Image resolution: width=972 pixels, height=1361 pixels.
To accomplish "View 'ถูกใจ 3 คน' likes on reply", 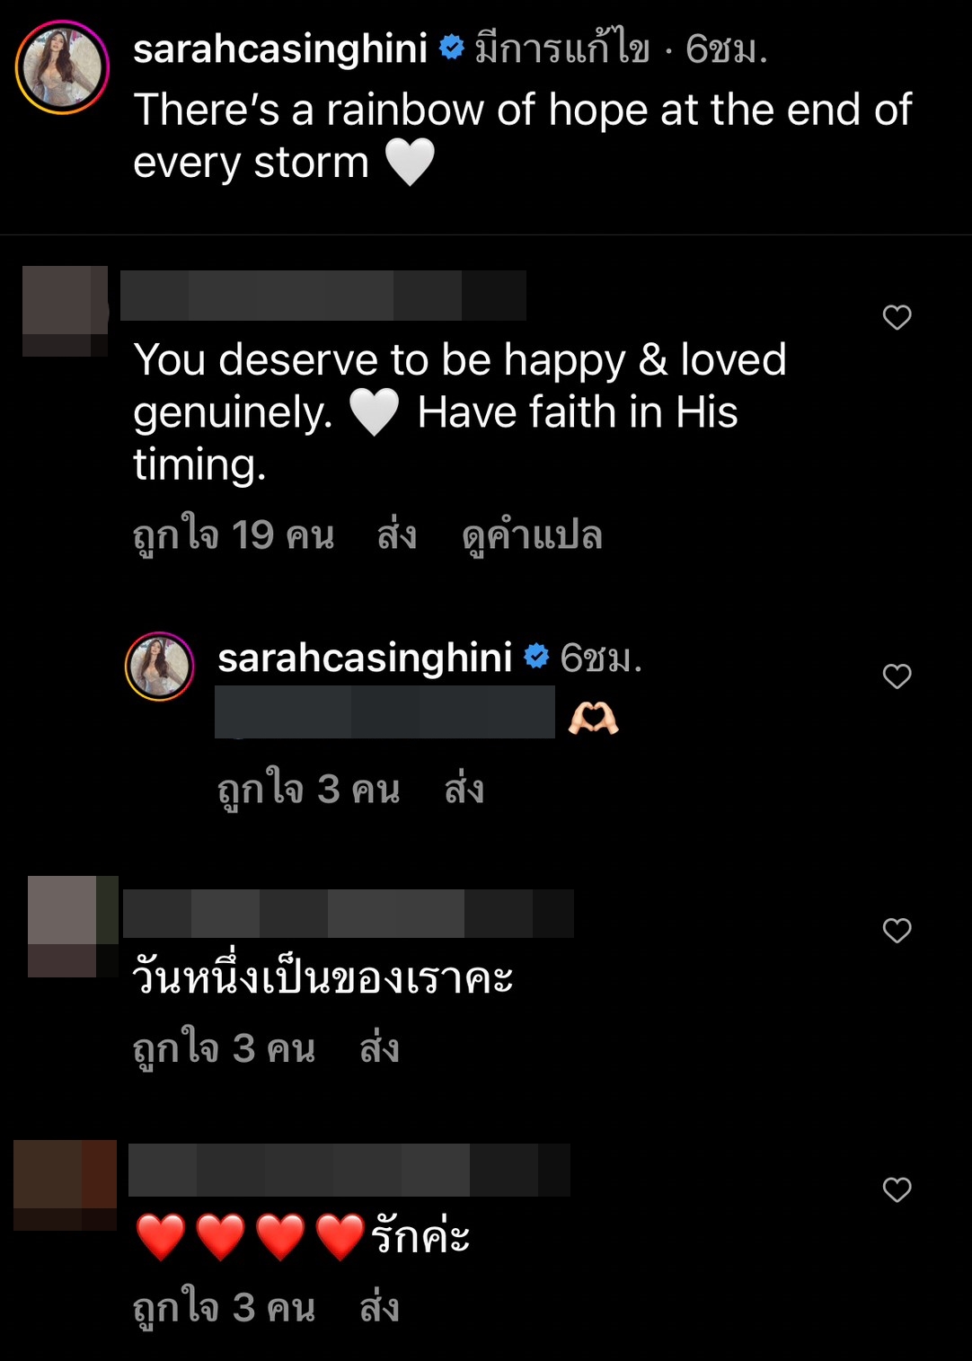I will click(309, 790).
